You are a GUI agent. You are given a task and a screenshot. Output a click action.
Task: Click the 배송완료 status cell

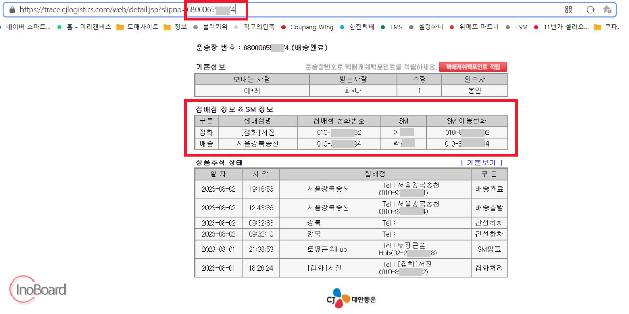tap(490, 189)
